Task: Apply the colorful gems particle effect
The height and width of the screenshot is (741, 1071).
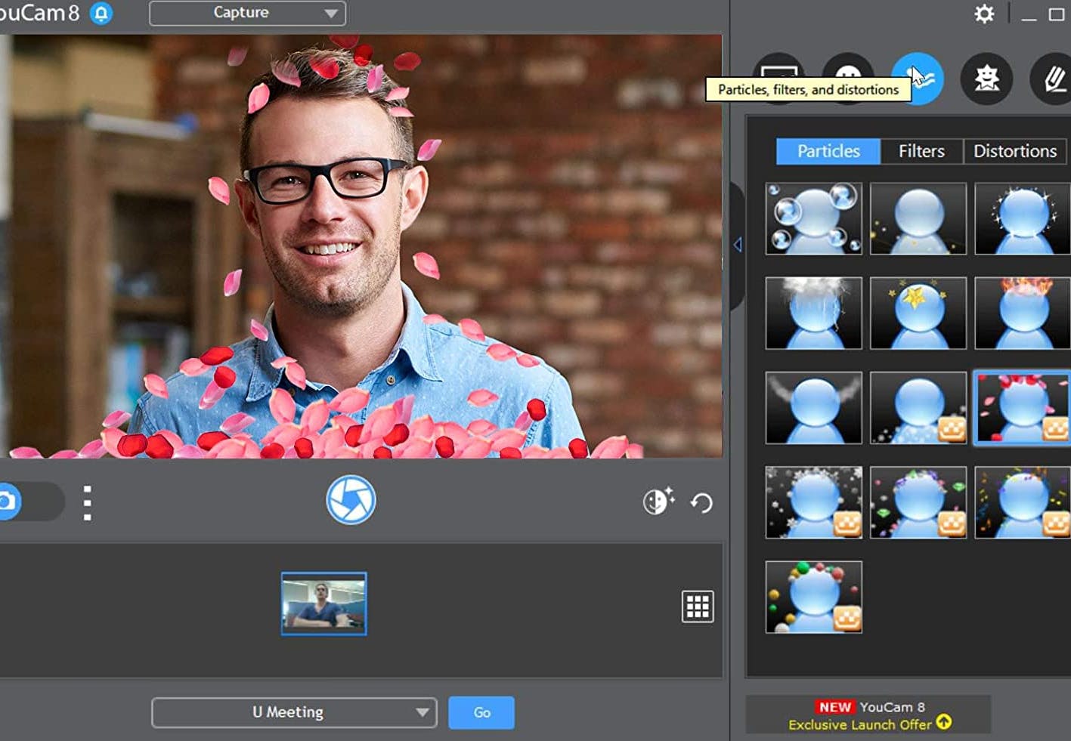Action: coord(918,502)
